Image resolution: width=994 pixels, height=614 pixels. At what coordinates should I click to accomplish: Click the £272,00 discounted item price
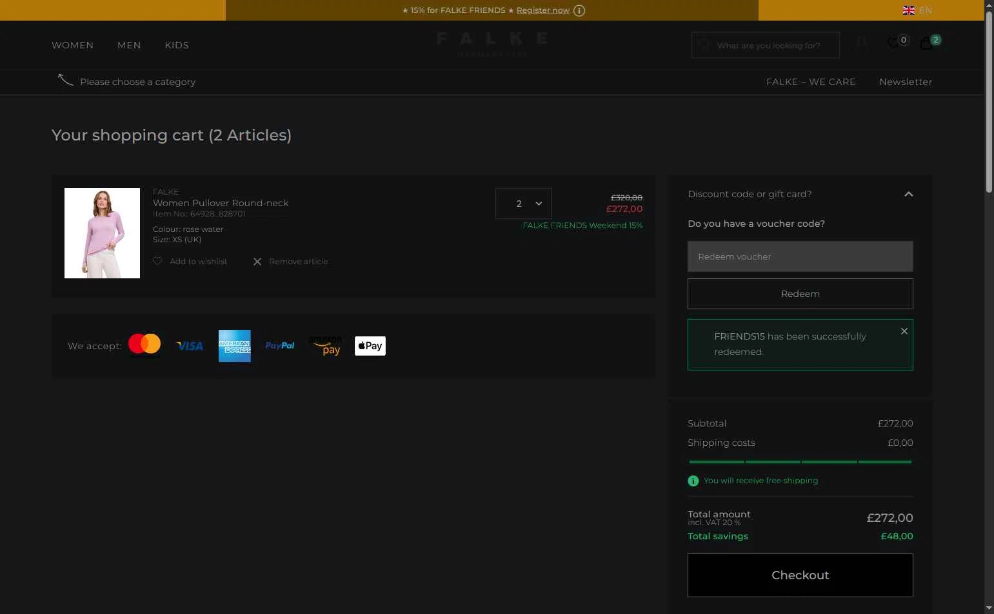click(624, 209)
